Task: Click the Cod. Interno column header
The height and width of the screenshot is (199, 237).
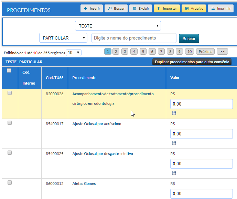Action: (x=29, y=78)
